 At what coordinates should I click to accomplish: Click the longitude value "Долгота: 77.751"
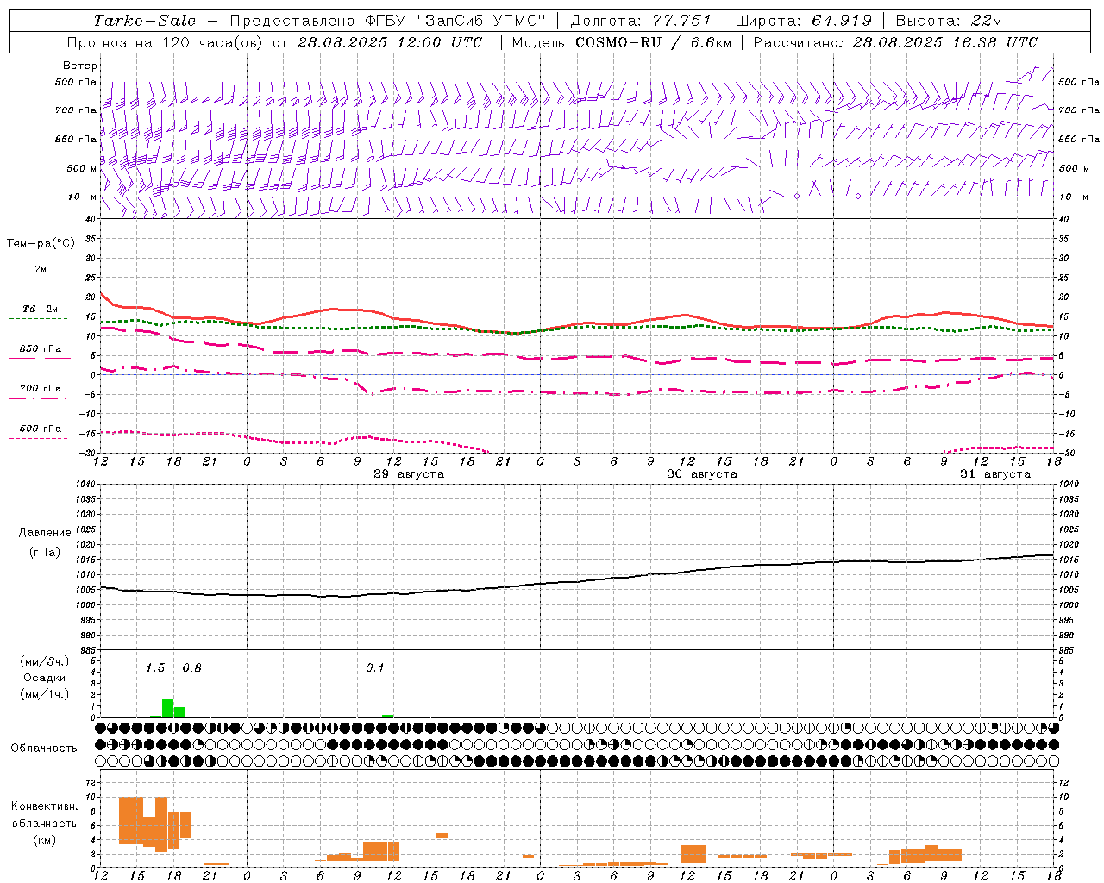point(642,21)
